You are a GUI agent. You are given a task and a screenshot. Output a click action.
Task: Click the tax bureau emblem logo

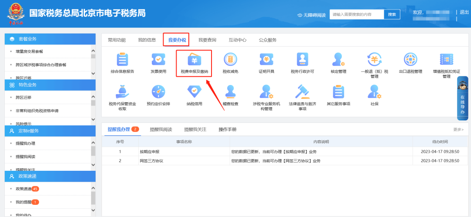coord(16,14)
